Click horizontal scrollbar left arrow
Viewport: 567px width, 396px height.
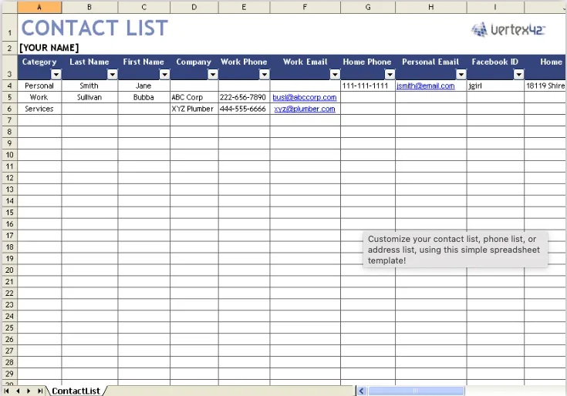(361, 391)
